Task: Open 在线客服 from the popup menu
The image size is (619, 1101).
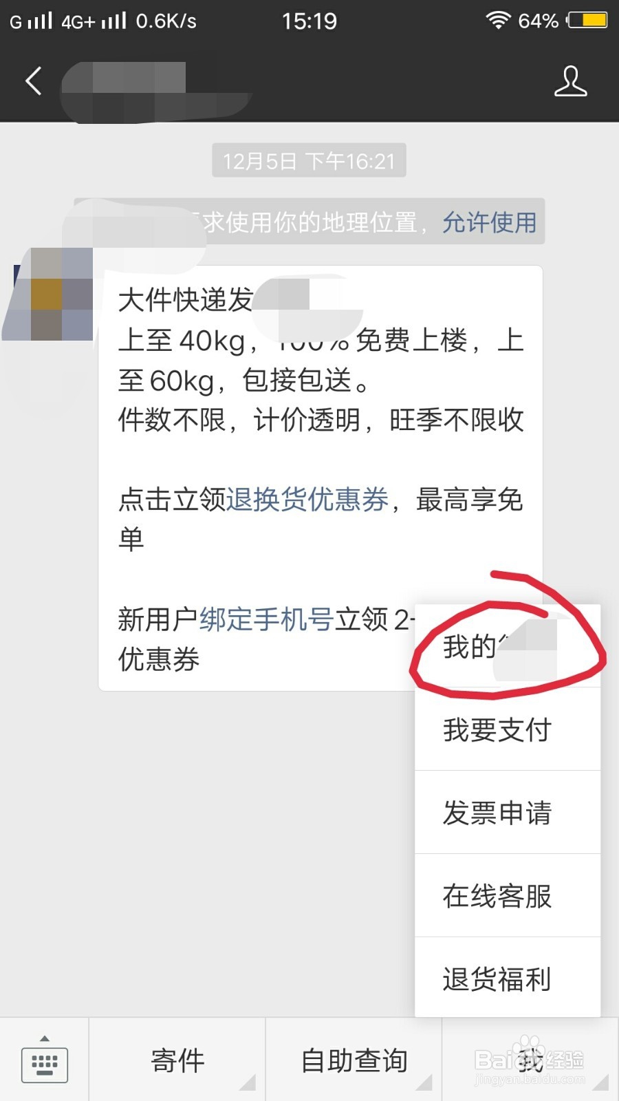Action: pos(508,896)
